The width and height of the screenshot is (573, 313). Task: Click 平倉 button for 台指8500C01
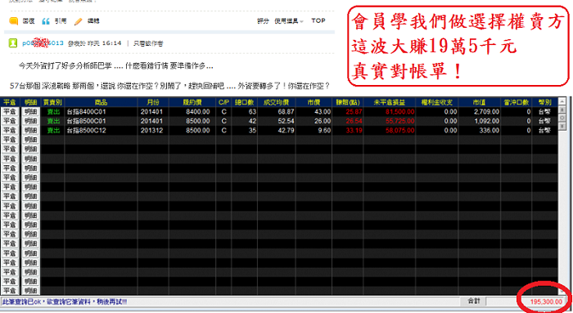10,121
